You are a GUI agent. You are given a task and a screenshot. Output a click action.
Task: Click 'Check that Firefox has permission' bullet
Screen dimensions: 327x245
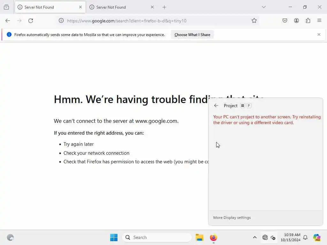[x=136, y=162]
